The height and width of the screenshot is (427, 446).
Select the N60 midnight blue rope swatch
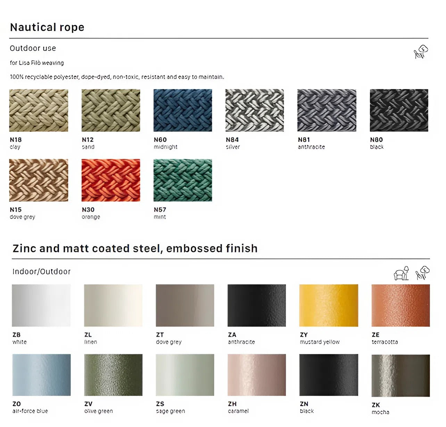point(183,110)
